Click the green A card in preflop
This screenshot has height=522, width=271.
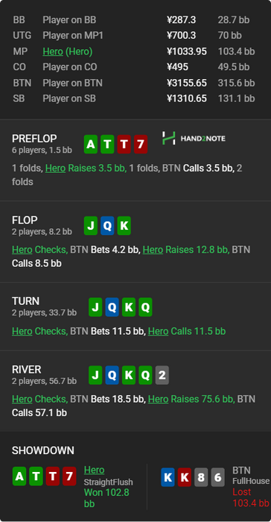tap(91, 144)
